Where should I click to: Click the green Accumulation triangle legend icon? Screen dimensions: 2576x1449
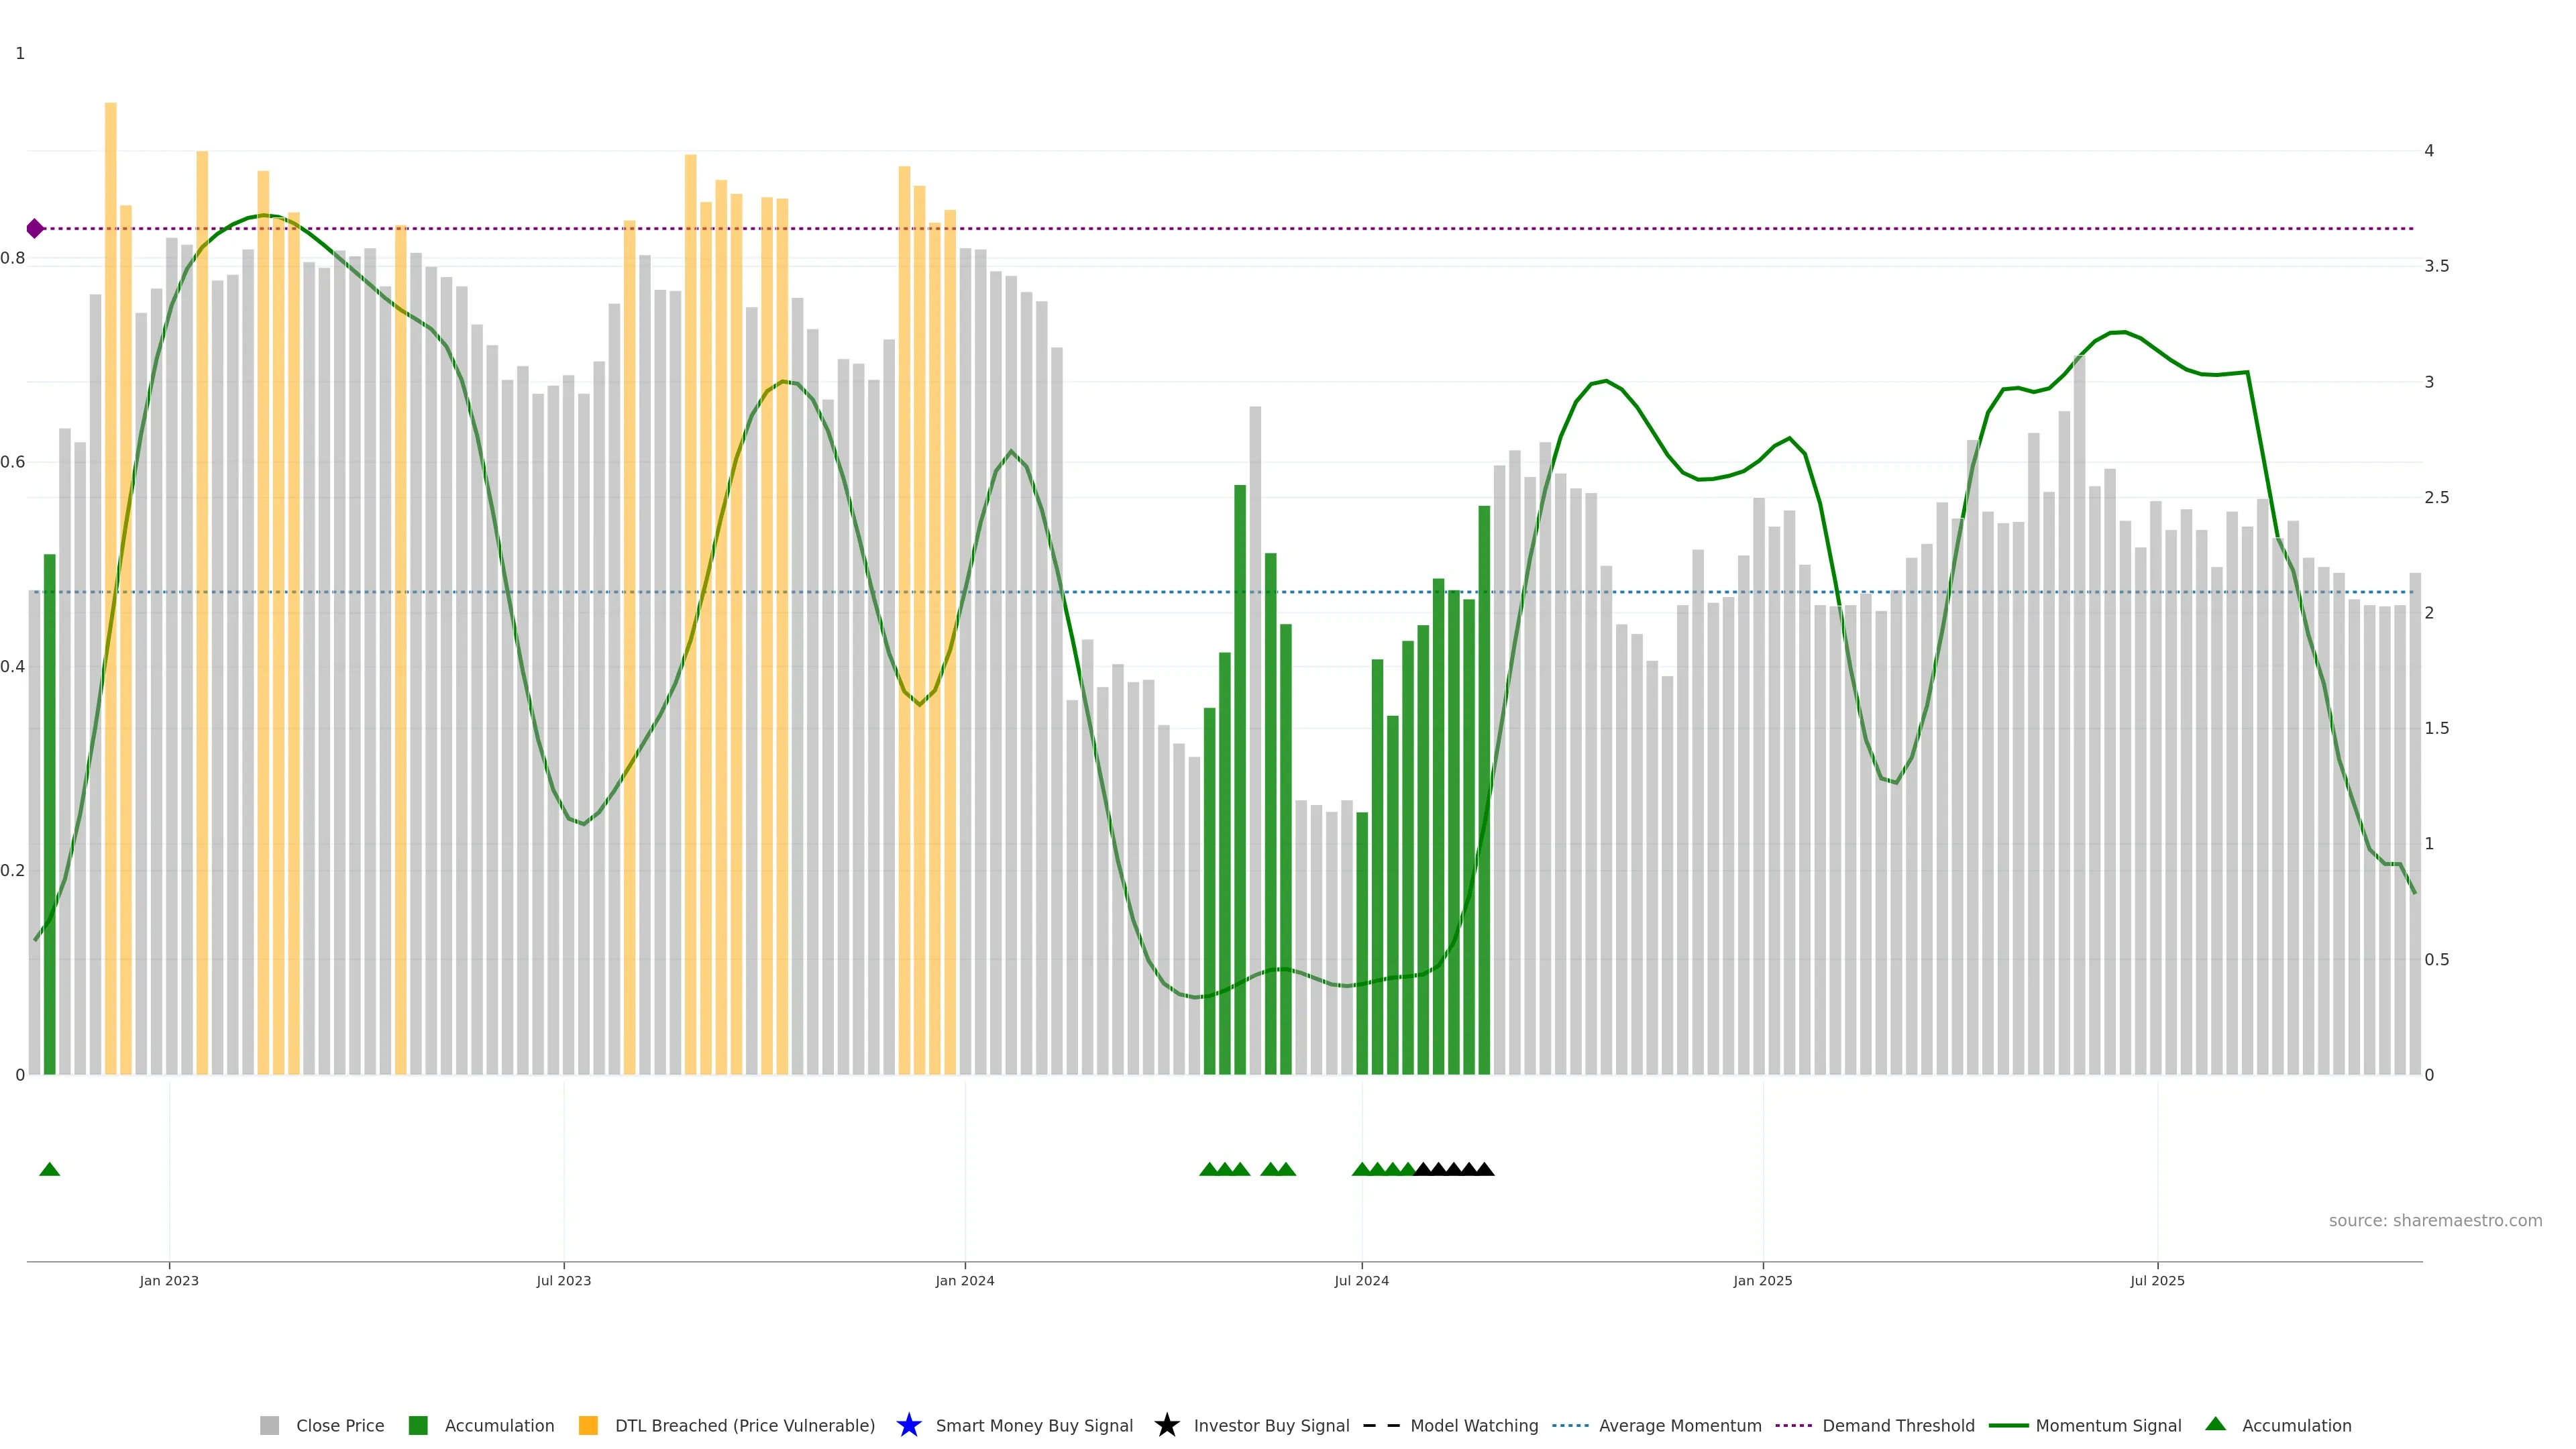[2215, 1424]
